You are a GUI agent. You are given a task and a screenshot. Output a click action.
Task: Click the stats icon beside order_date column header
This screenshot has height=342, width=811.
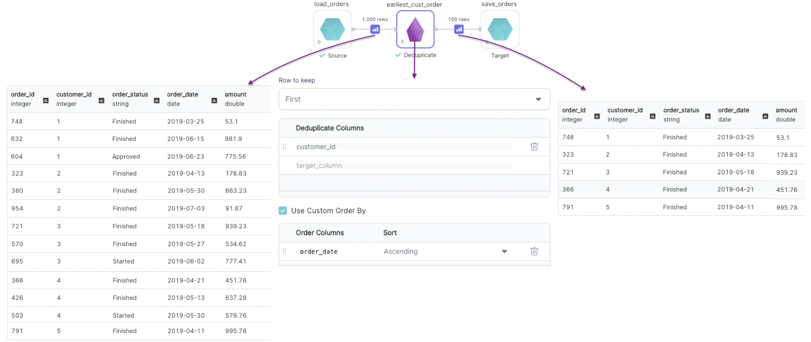pyautogui.click(x=214, y=100)
